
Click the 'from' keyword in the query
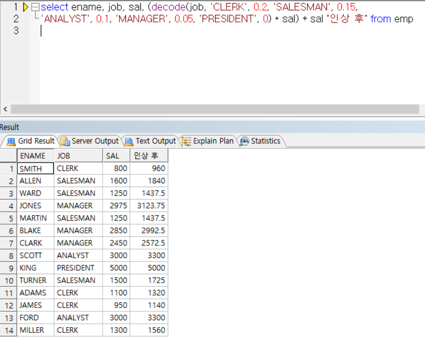coord(381,19)
